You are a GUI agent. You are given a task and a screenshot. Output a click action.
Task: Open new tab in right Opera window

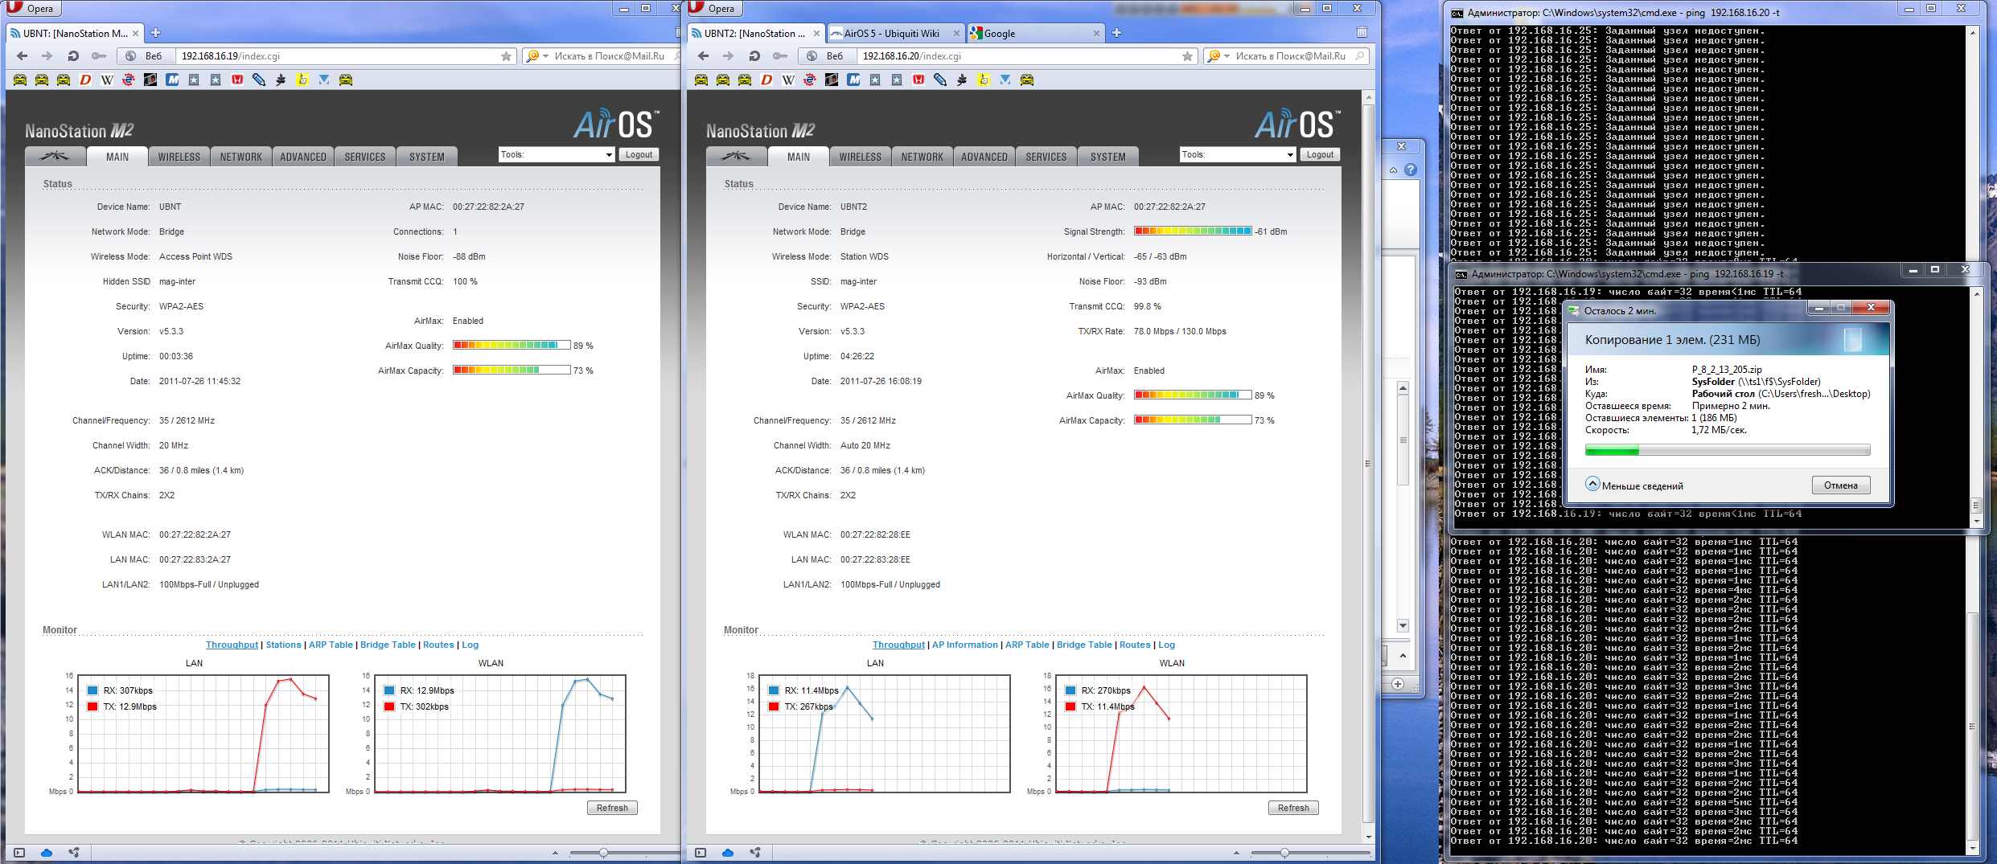point(1117,33)
